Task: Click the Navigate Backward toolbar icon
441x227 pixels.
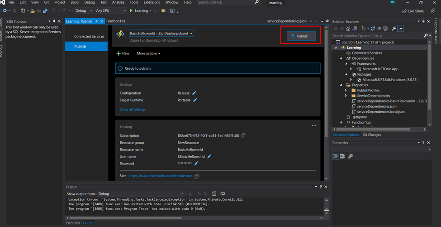Action: click(x=5, y=11)
